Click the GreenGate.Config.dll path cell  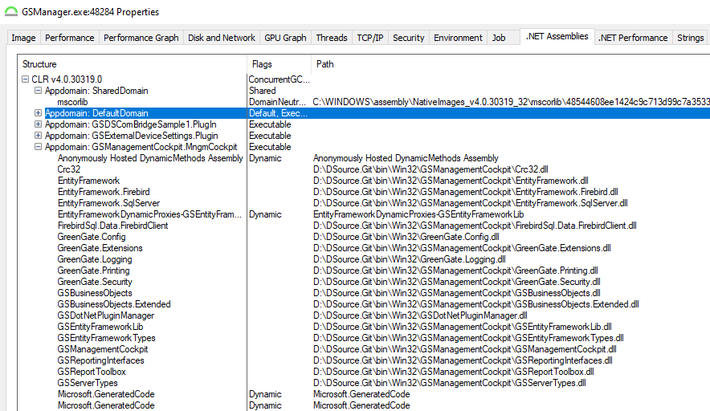(406, 237)
